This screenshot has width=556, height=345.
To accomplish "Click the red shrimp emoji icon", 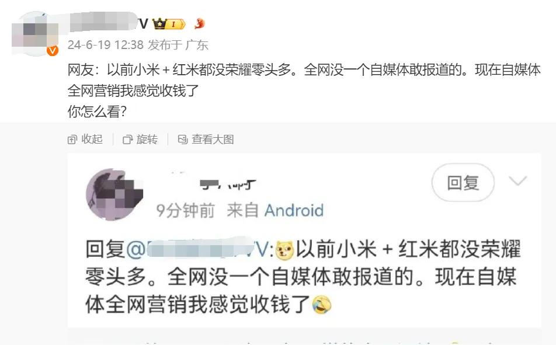I will pyautogui.click(x=200, y=24).
